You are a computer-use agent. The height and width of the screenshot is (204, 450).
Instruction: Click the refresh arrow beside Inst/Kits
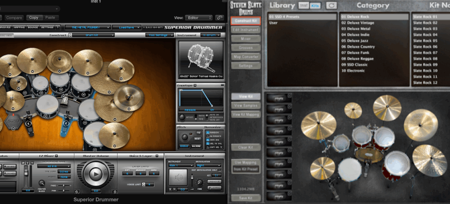(x=331, y=5)
